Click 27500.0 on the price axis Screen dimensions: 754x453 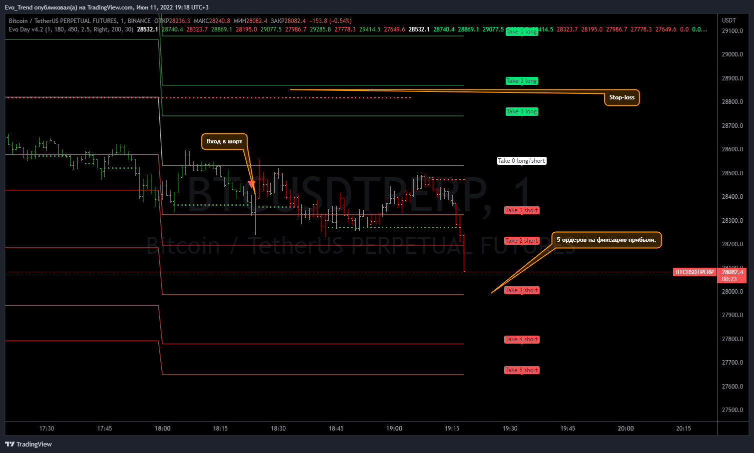point(733,410)
